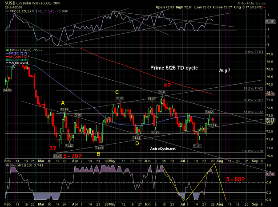Image resolution: width=278 pixels, height=207 pixels.
Task: Click the yellow "C" wave label
Action: click(x=117, y=92)
